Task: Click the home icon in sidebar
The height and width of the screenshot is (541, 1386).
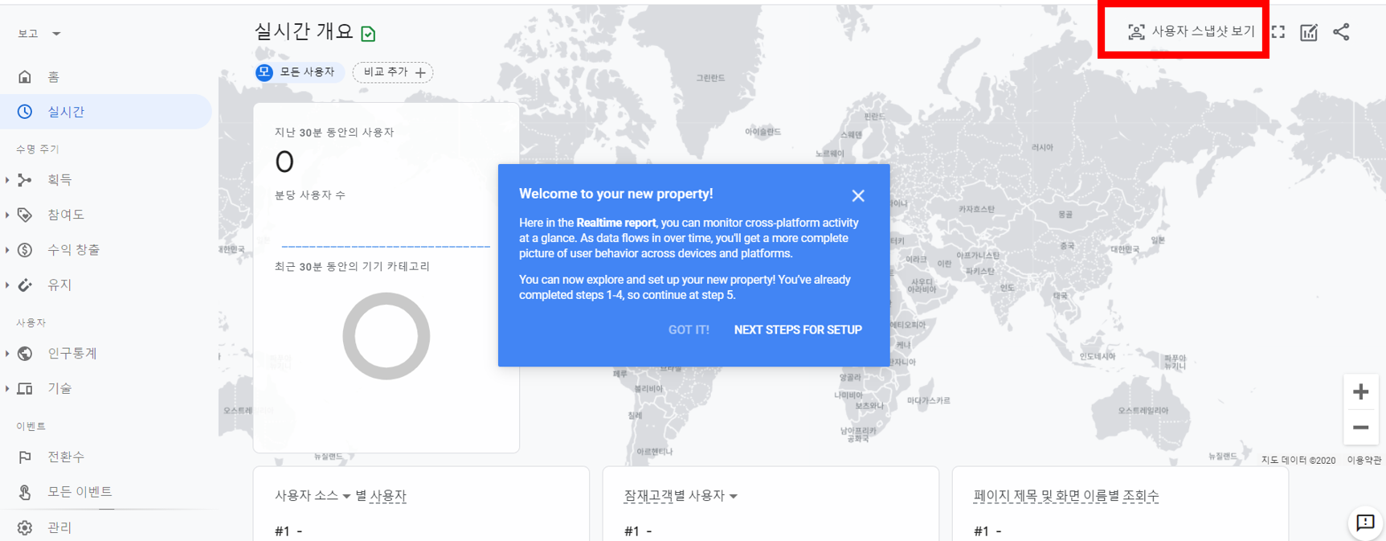Action: 25,76
